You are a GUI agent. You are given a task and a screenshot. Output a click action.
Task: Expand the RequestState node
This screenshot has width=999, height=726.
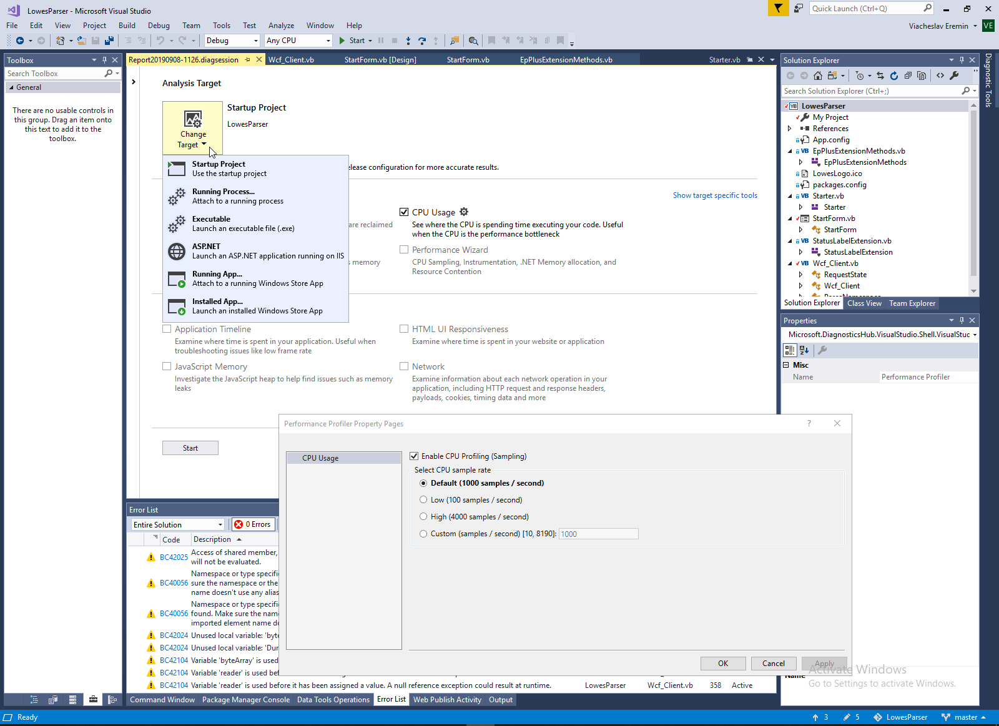(x=801, y=275)
